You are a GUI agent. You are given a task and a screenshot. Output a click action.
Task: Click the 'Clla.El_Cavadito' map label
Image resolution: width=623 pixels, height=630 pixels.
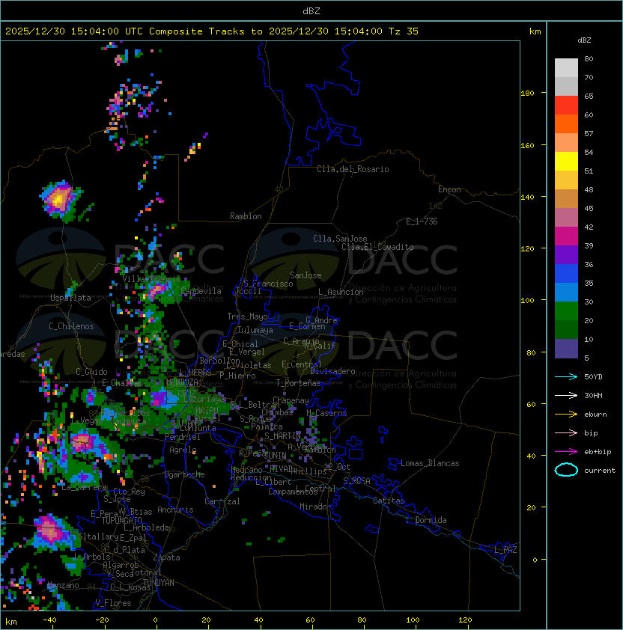coord(377,247)
